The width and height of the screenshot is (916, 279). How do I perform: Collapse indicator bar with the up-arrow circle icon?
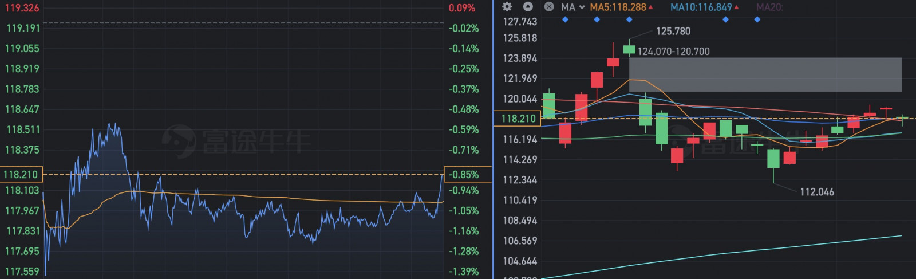pyautogui.click(x=528, y=7)
